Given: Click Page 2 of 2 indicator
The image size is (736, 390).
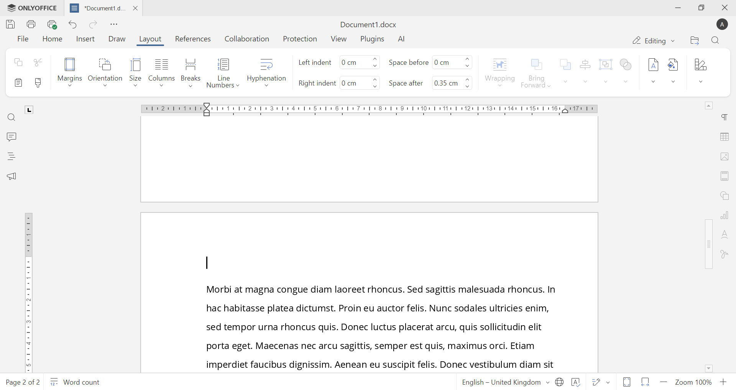Looking at the screenshot, I should (x=23, y=382).
